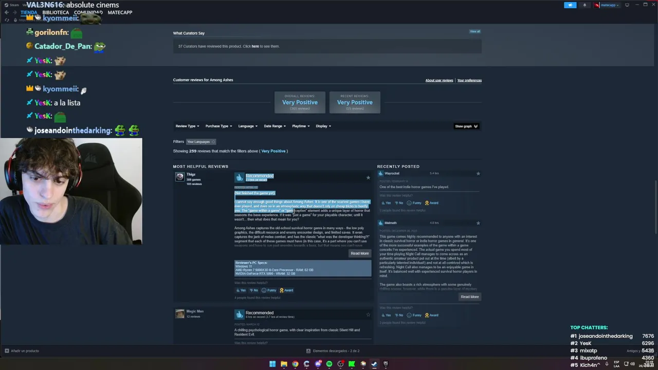The image size is (658, 370).
Task: Give Award to Wayrocket review
Action: (432, 203)
